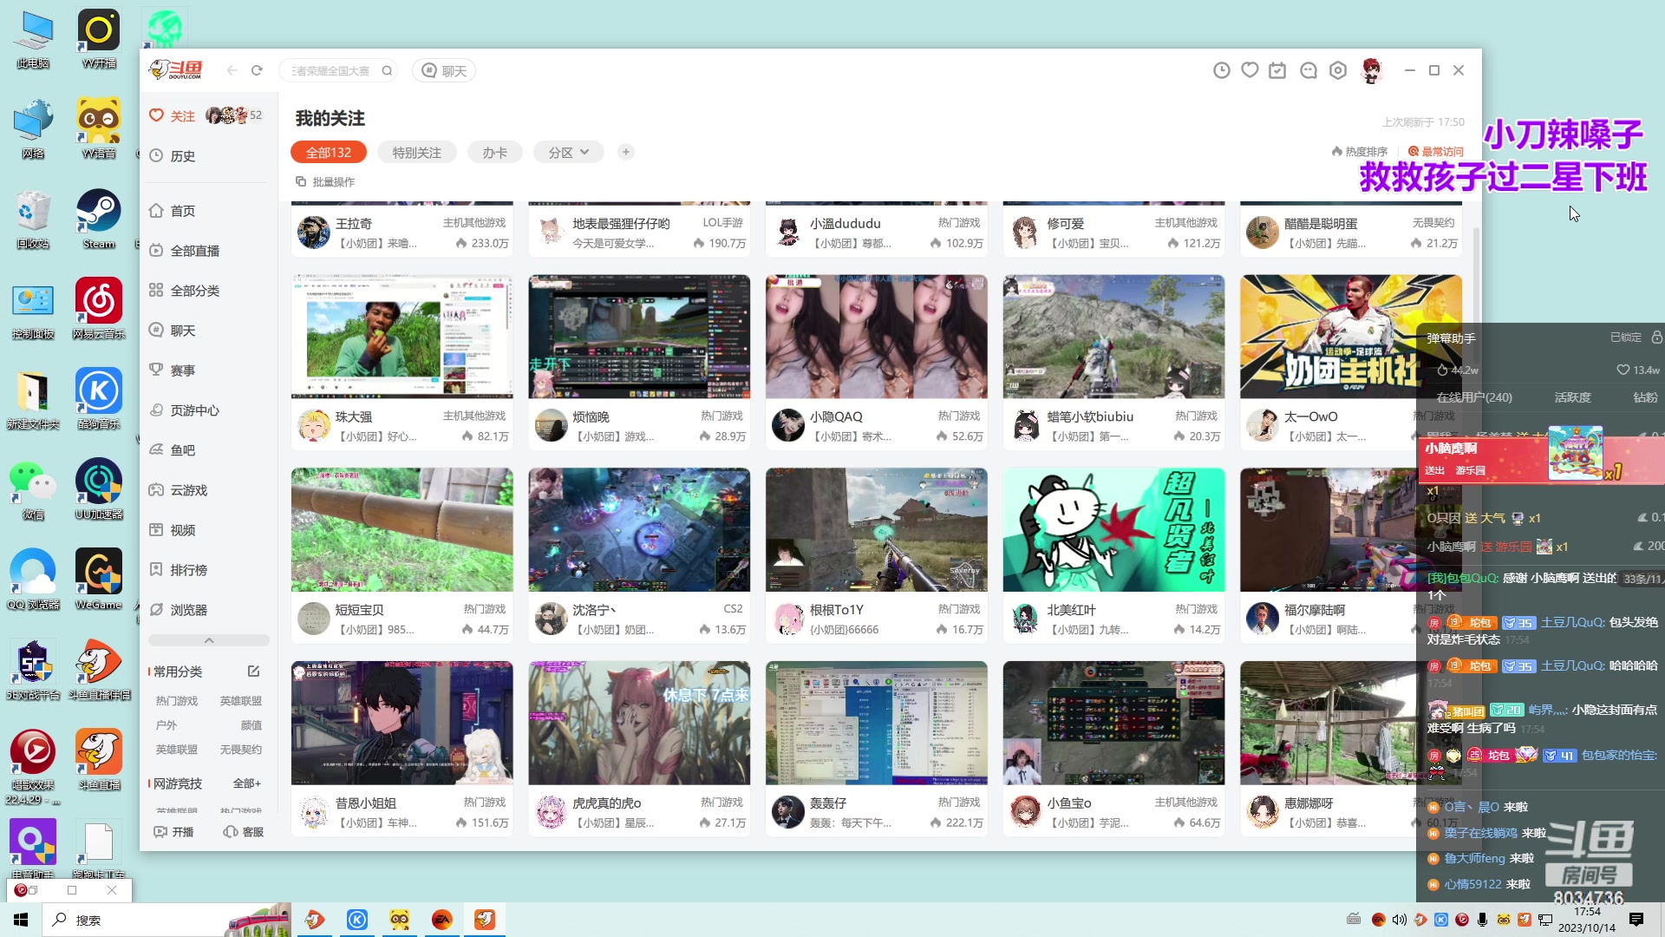Image resolution: width=1665 pixels, height=937 pixels.
Task: Click the lock icon in the 弹幕助手 panel
Action: coord(1656,337)
